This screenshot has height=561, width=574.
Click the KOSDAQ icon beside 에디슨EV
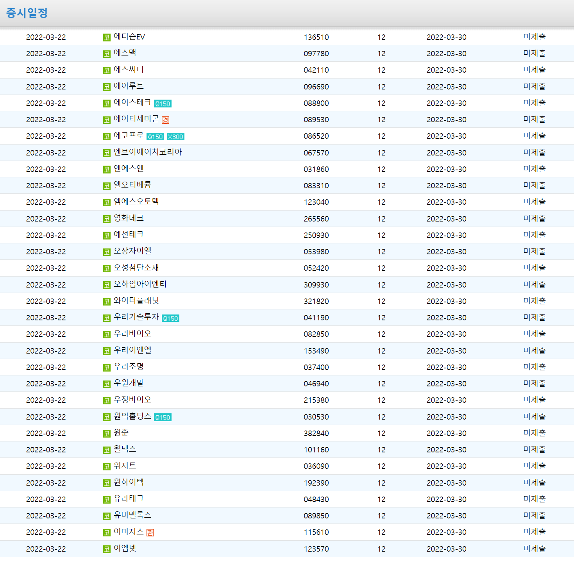click(x=107, y=38)
